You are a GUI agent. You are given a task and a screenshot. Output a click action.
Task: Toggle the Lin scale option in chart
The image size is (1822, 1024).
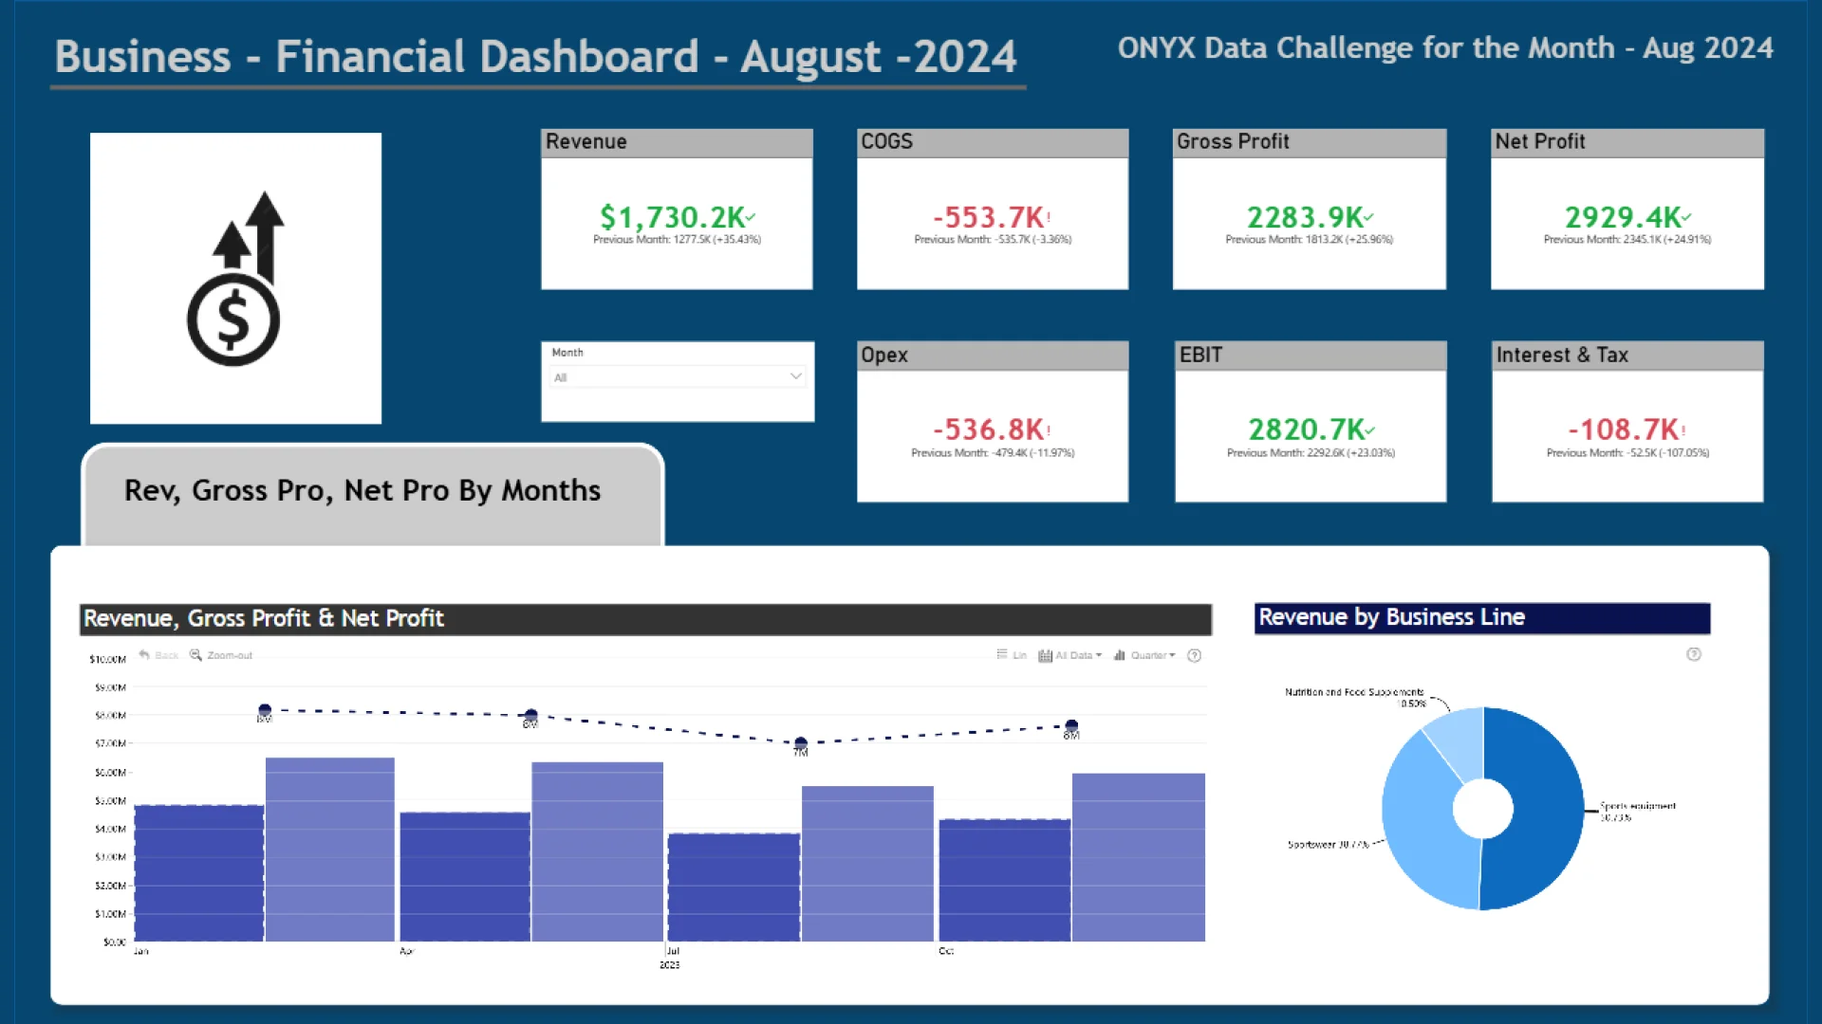pyautogui.click(x=1012, y=655)
